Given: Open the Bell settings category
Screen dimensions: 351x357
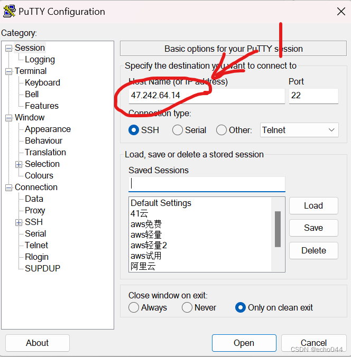Looking at the screenshot, I should pos(32,94).
